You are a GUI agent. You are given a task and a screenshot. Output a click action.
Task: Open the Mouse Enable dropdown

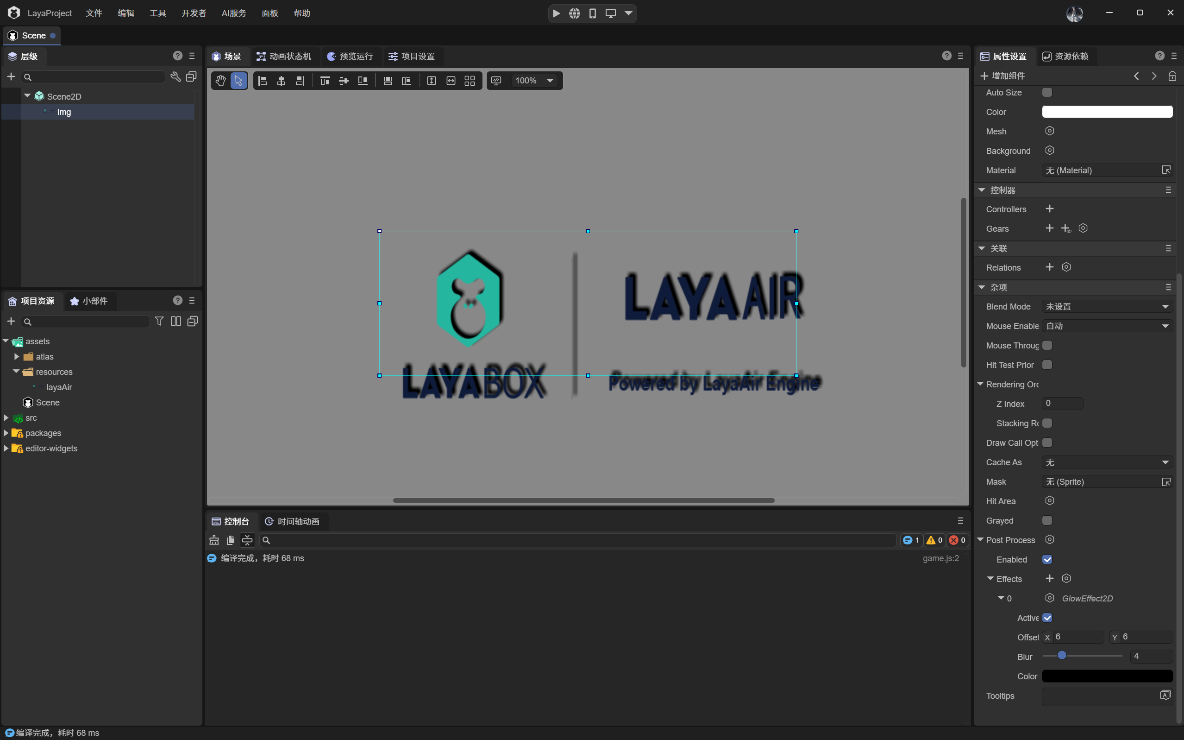[x=1107, y=326]
